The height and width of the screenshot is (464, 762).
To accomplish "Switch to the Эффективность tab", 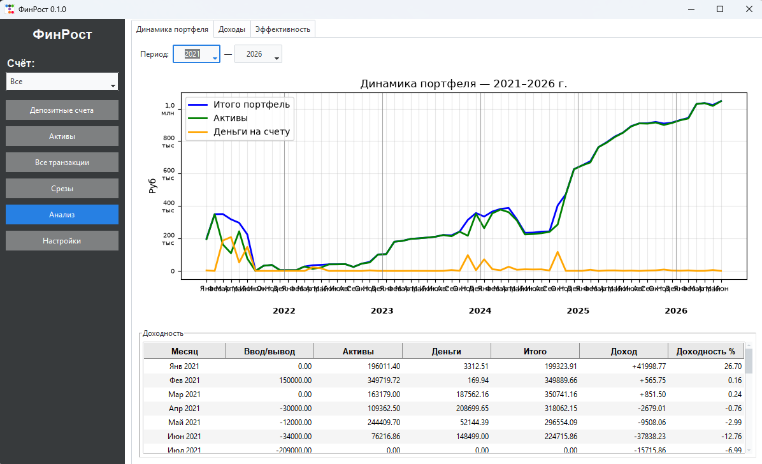I will [283, 29].
